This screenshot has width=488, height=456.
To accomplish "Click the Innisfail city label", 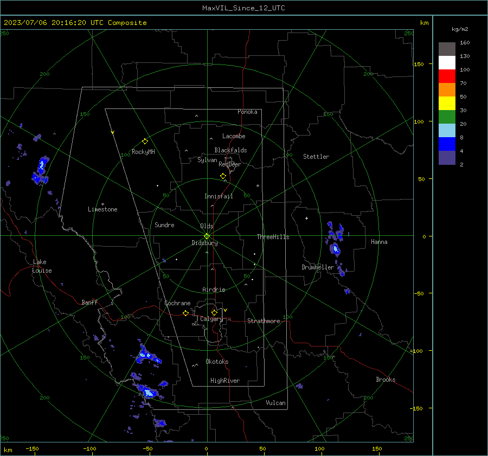I will pos(219,196).
